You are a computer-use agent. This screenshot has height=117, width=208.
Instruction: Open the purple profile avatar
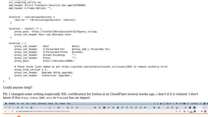click(205, 111)
